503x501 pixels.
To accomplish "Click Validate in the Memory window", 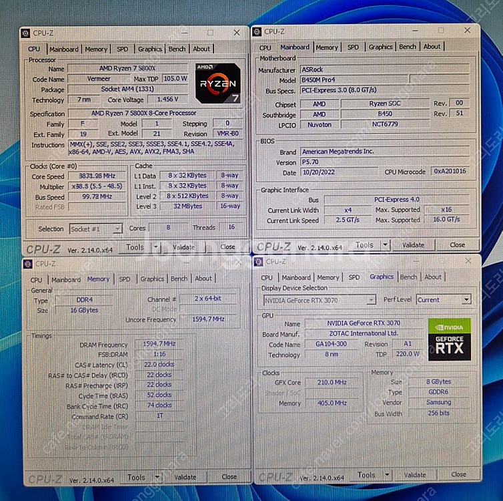I will (x=185, y=477).
